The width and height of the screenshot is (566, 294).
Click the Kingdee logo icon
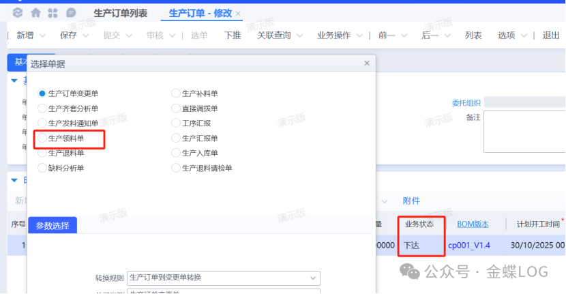click(x=18, y=12)
